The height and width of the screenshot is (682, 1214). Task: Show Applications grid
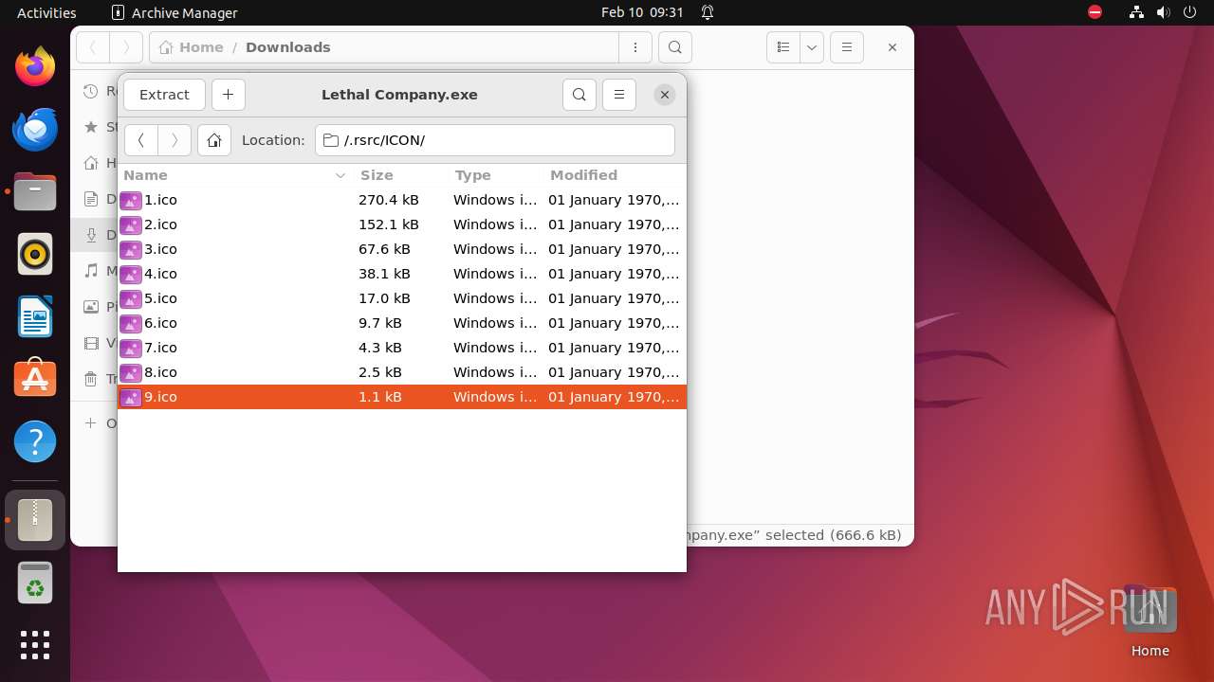click(35, 645)
